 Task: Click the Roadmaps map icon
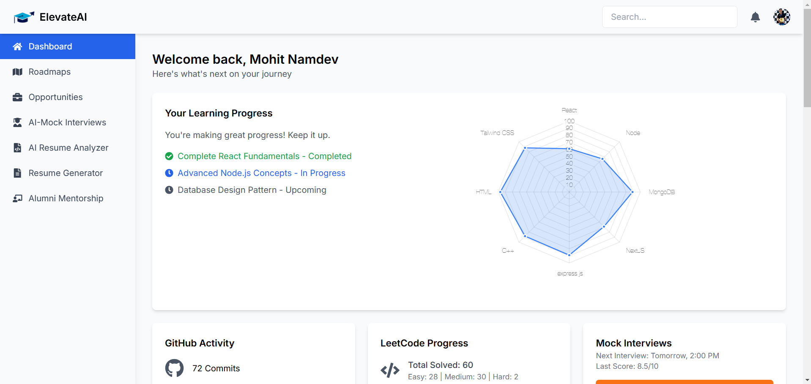[17, 72]
